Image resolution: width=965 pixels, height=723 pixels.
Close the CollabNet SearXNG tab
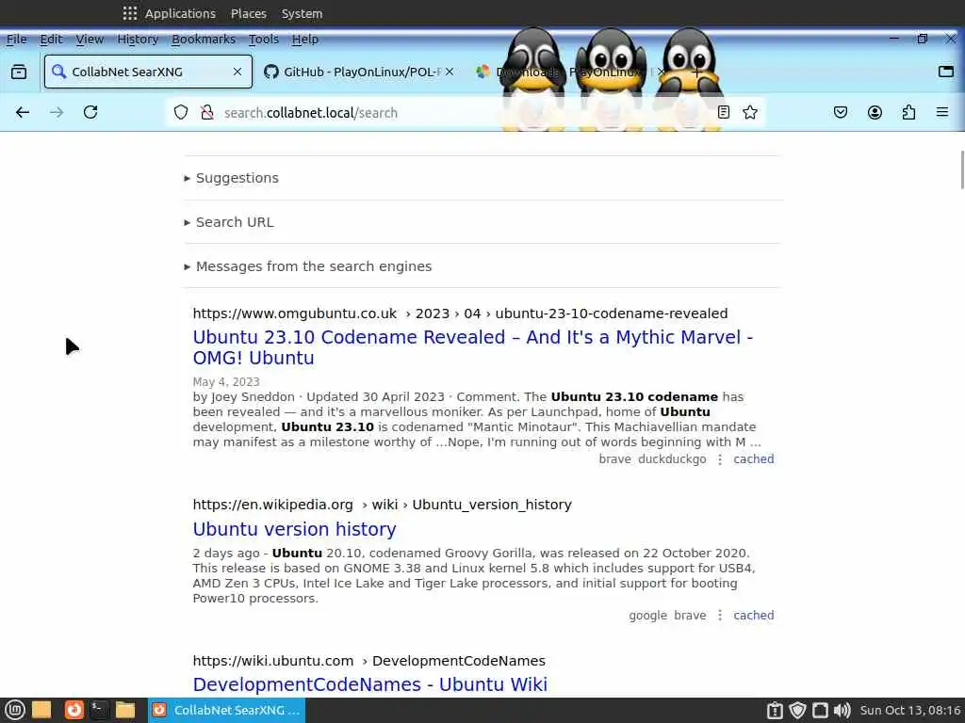pos(237,72)
